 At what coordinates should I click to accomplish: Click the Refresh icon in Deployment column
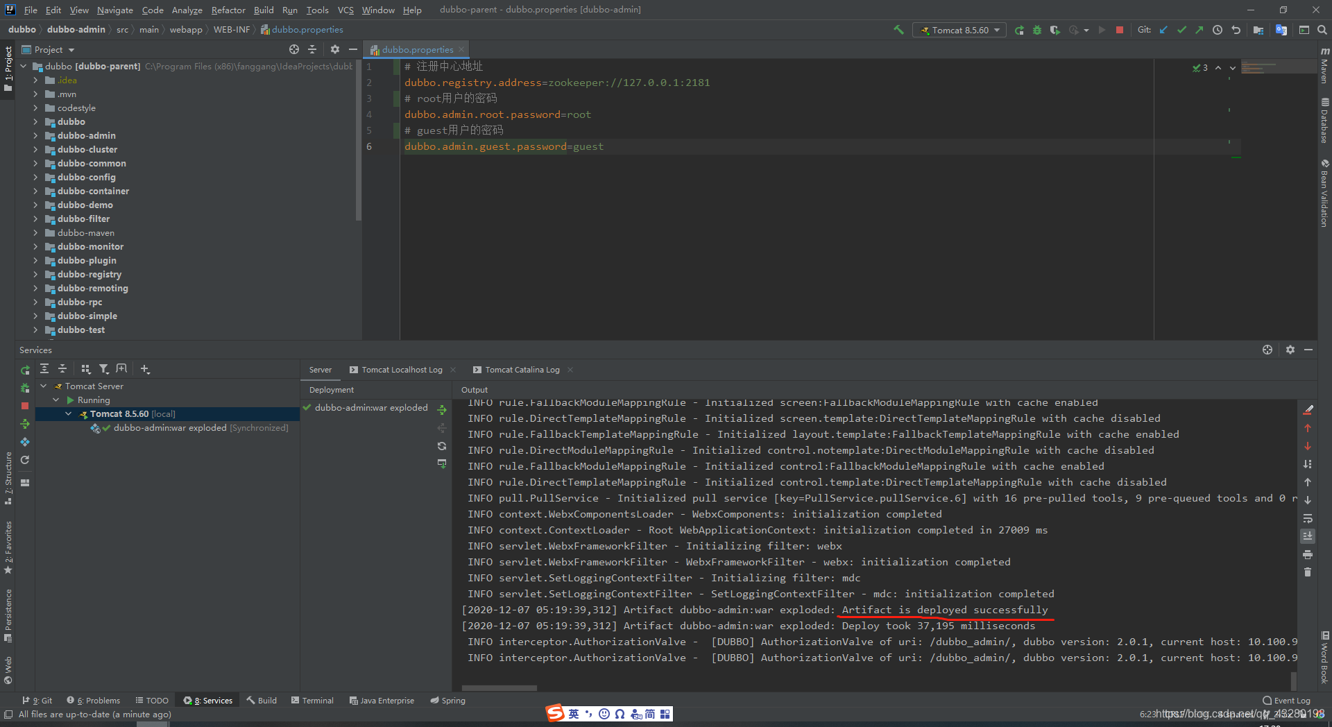click(442, 446)
